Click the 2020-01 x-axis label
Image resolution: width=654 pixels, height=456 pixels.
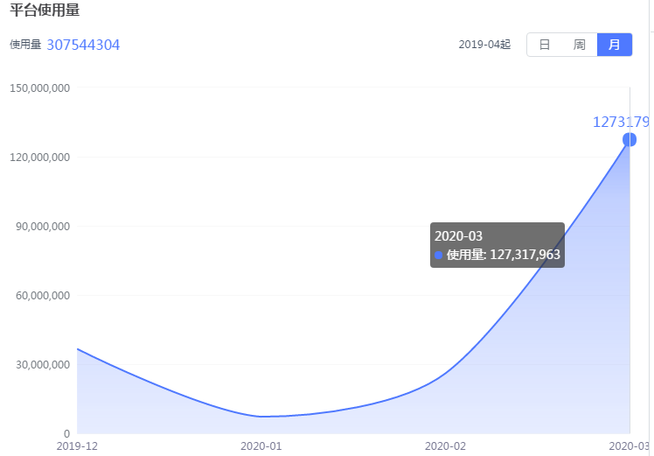261,446
